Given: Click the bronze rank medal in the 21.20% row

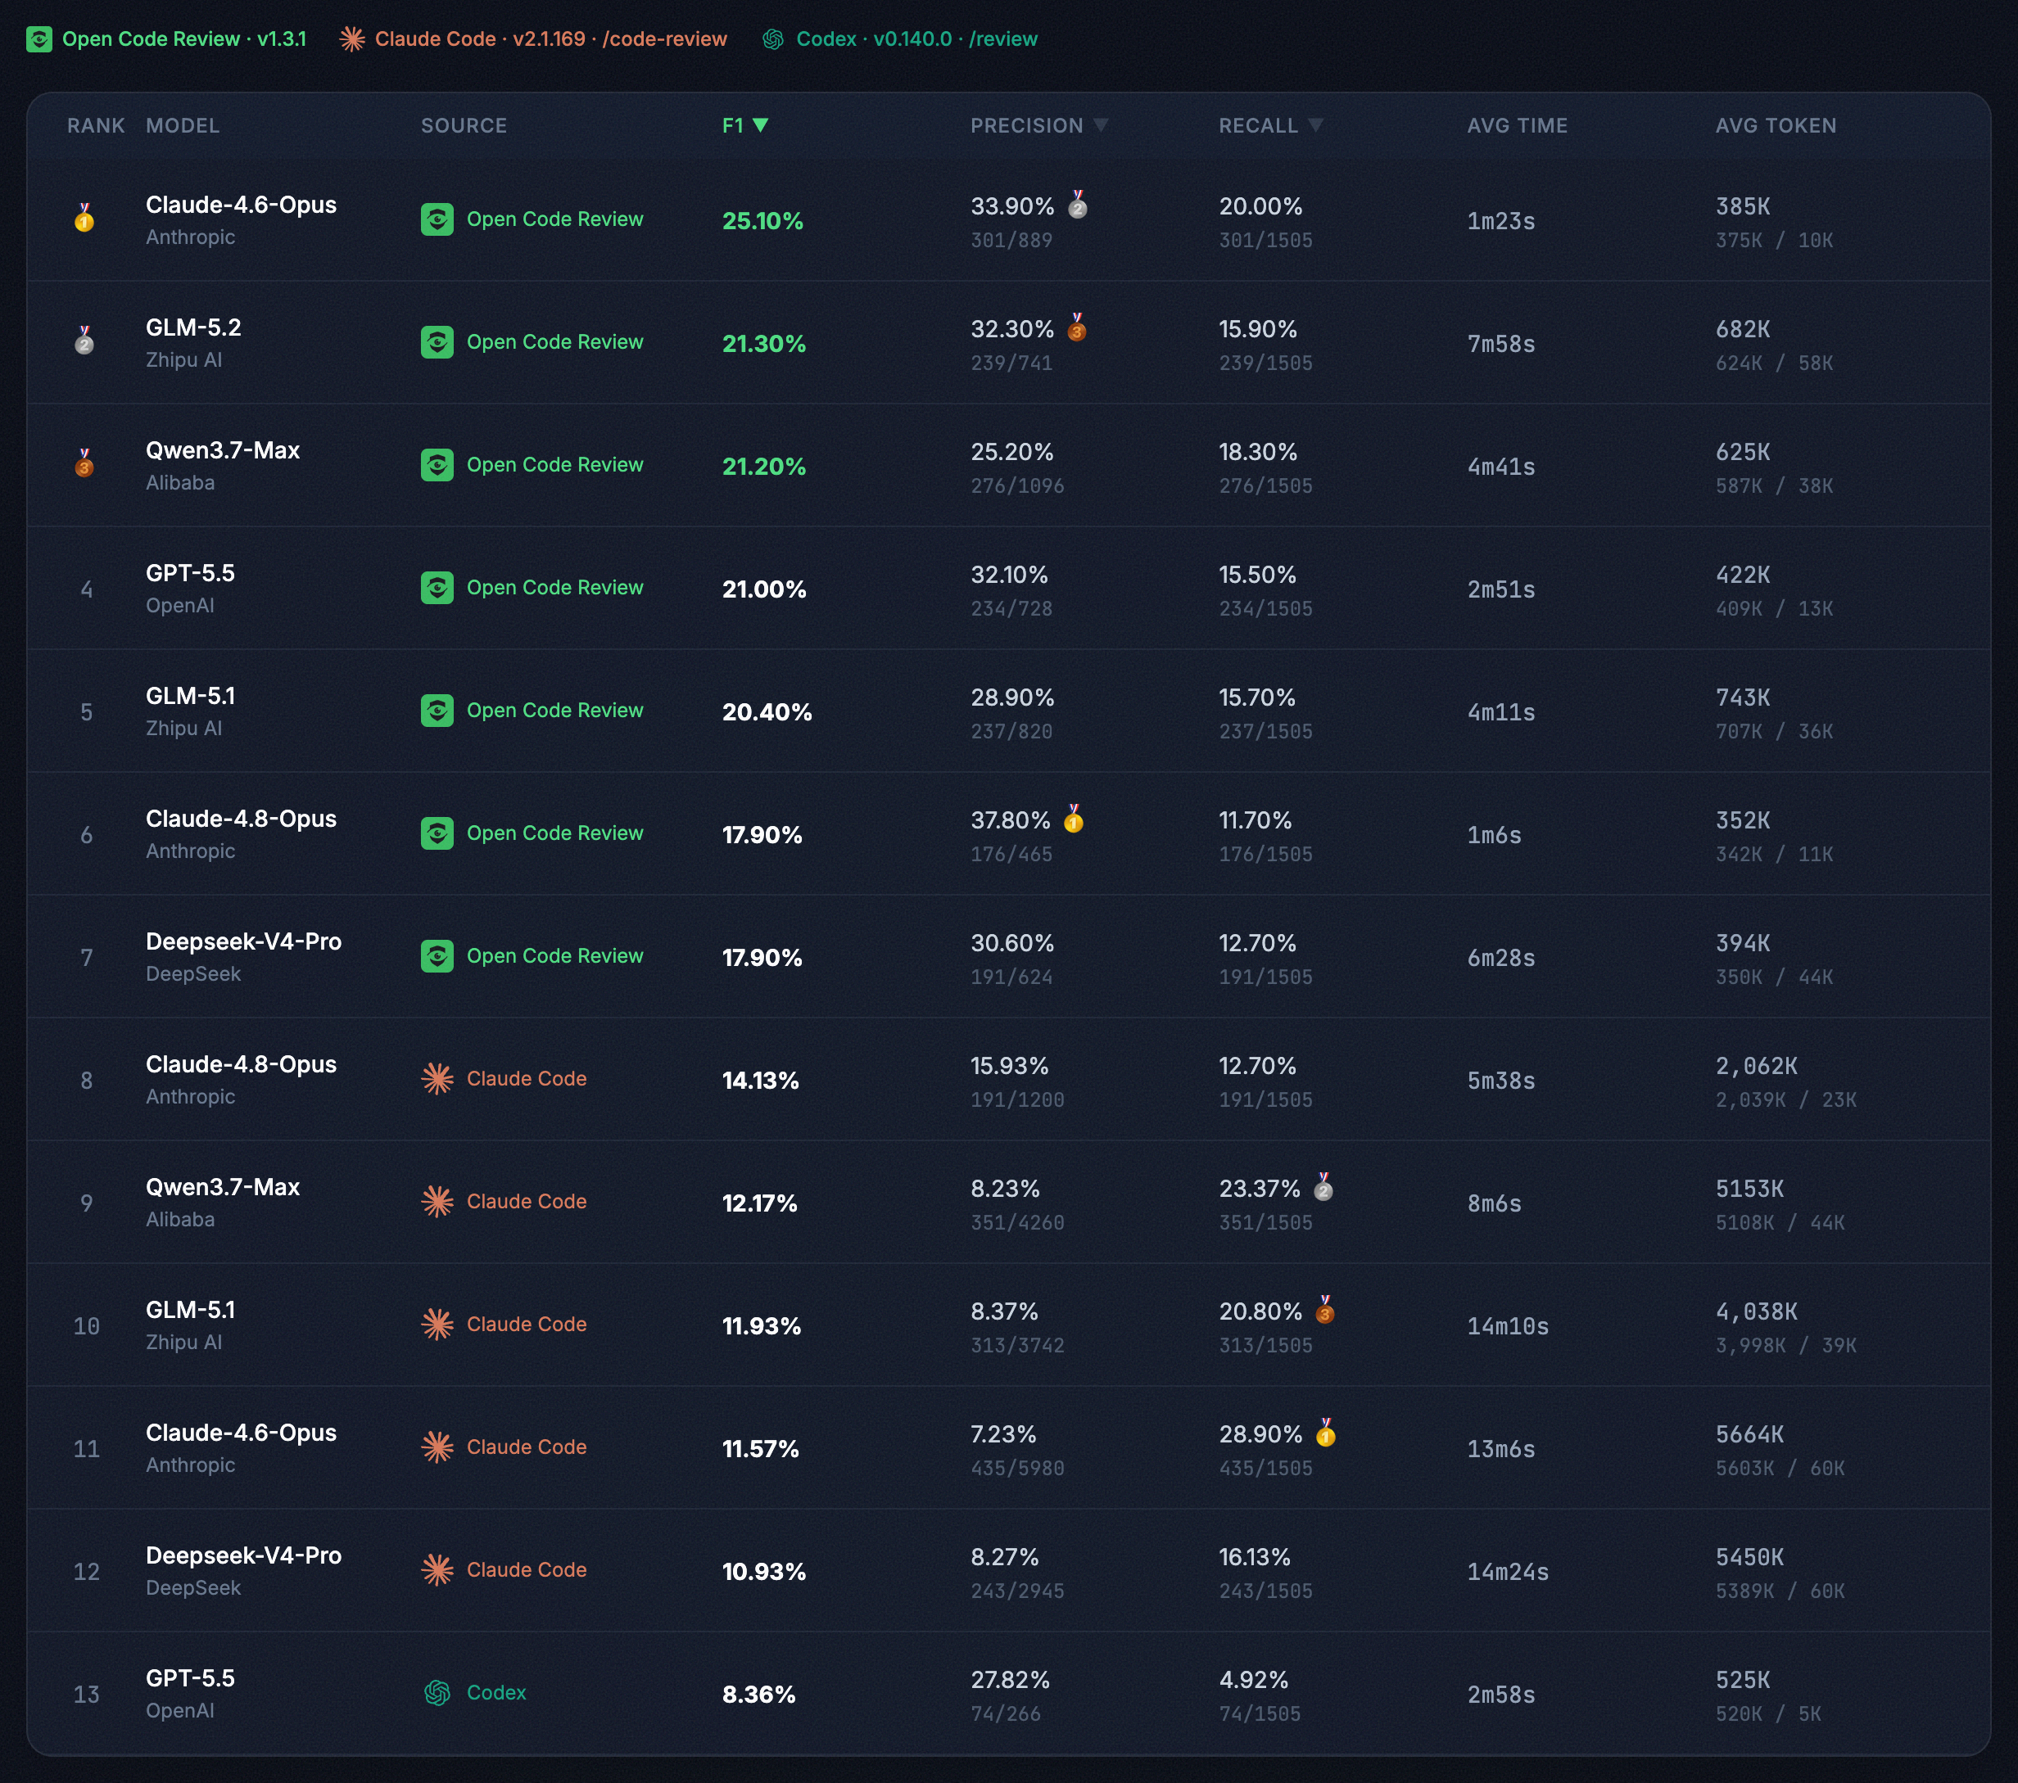Looking at the screenshot, I should pos(85,463).
